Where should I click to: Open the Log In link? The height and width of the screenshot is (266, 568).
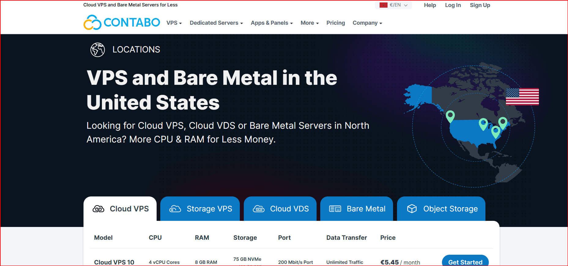(453, 5)
